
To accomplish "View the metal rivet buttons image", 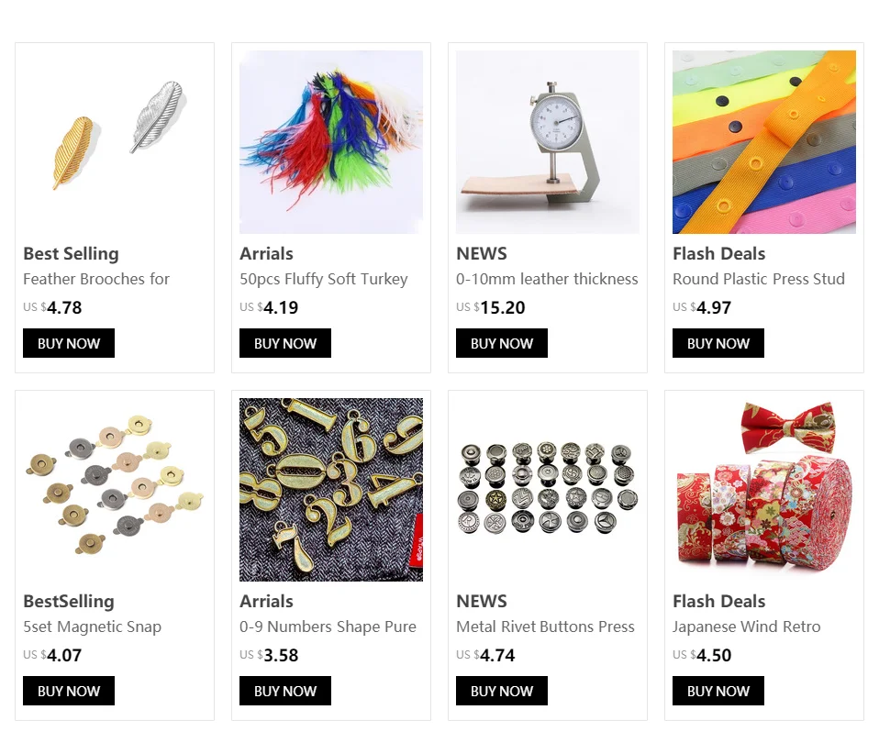I will 547,490.
